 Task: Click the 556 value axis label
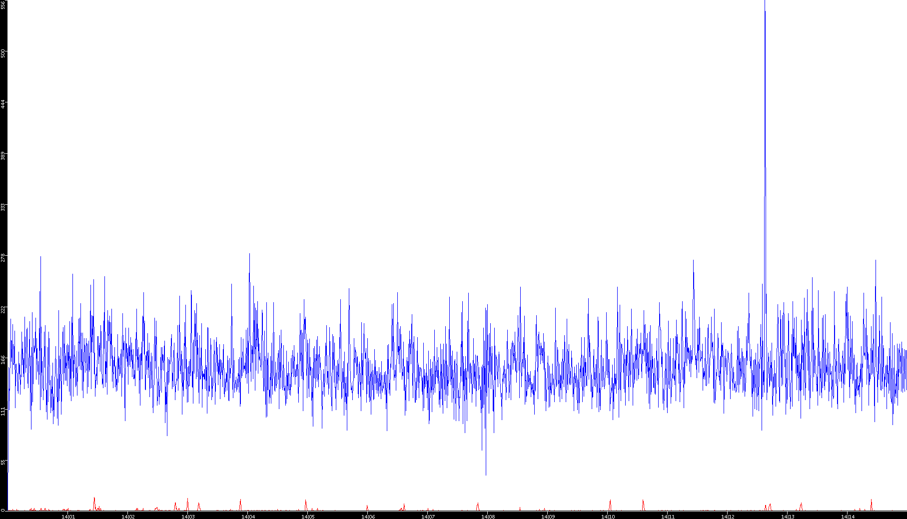click(3, 5)
